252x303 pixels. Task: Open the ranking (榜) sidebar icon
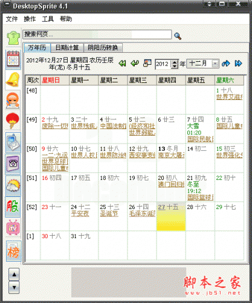tap(14, 251)
